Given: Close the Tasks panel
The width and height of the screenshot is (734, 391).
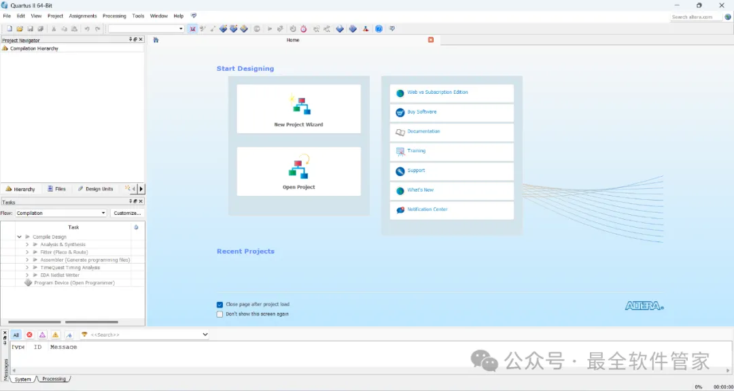Looking at the screenshot, I should coord(141,201).
